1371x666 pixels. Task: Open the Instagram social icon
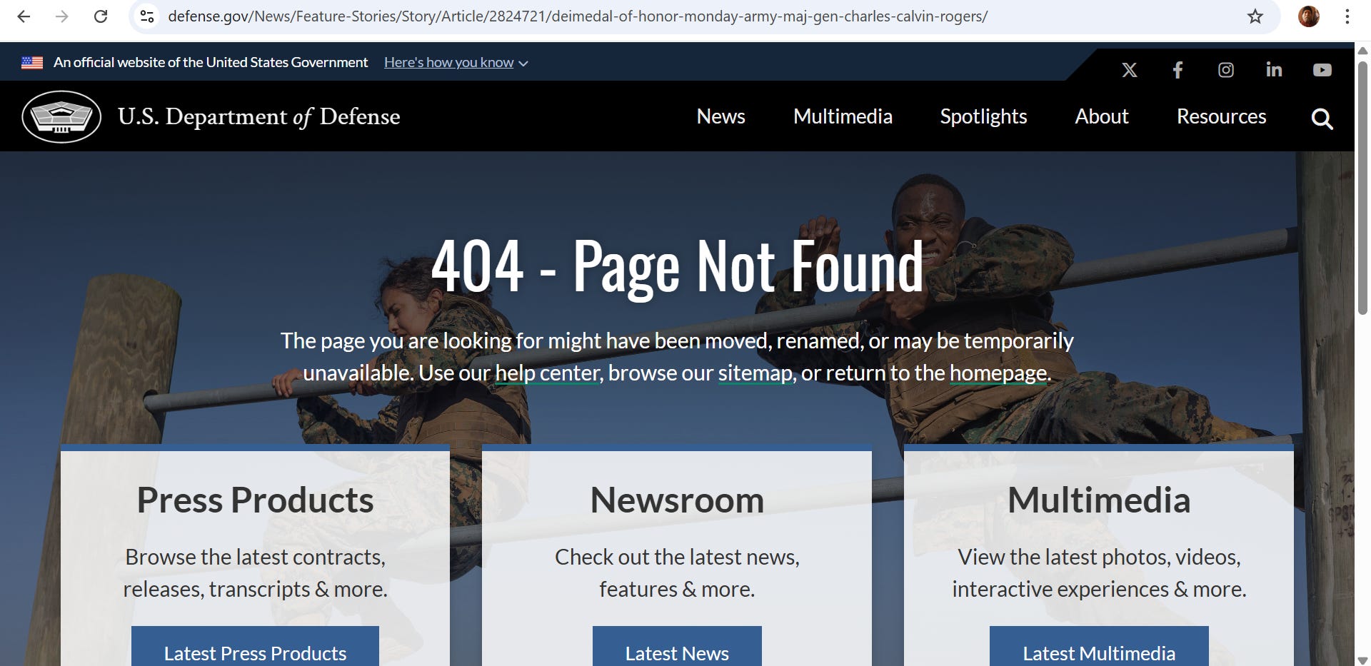click(x=1225, y=70)
